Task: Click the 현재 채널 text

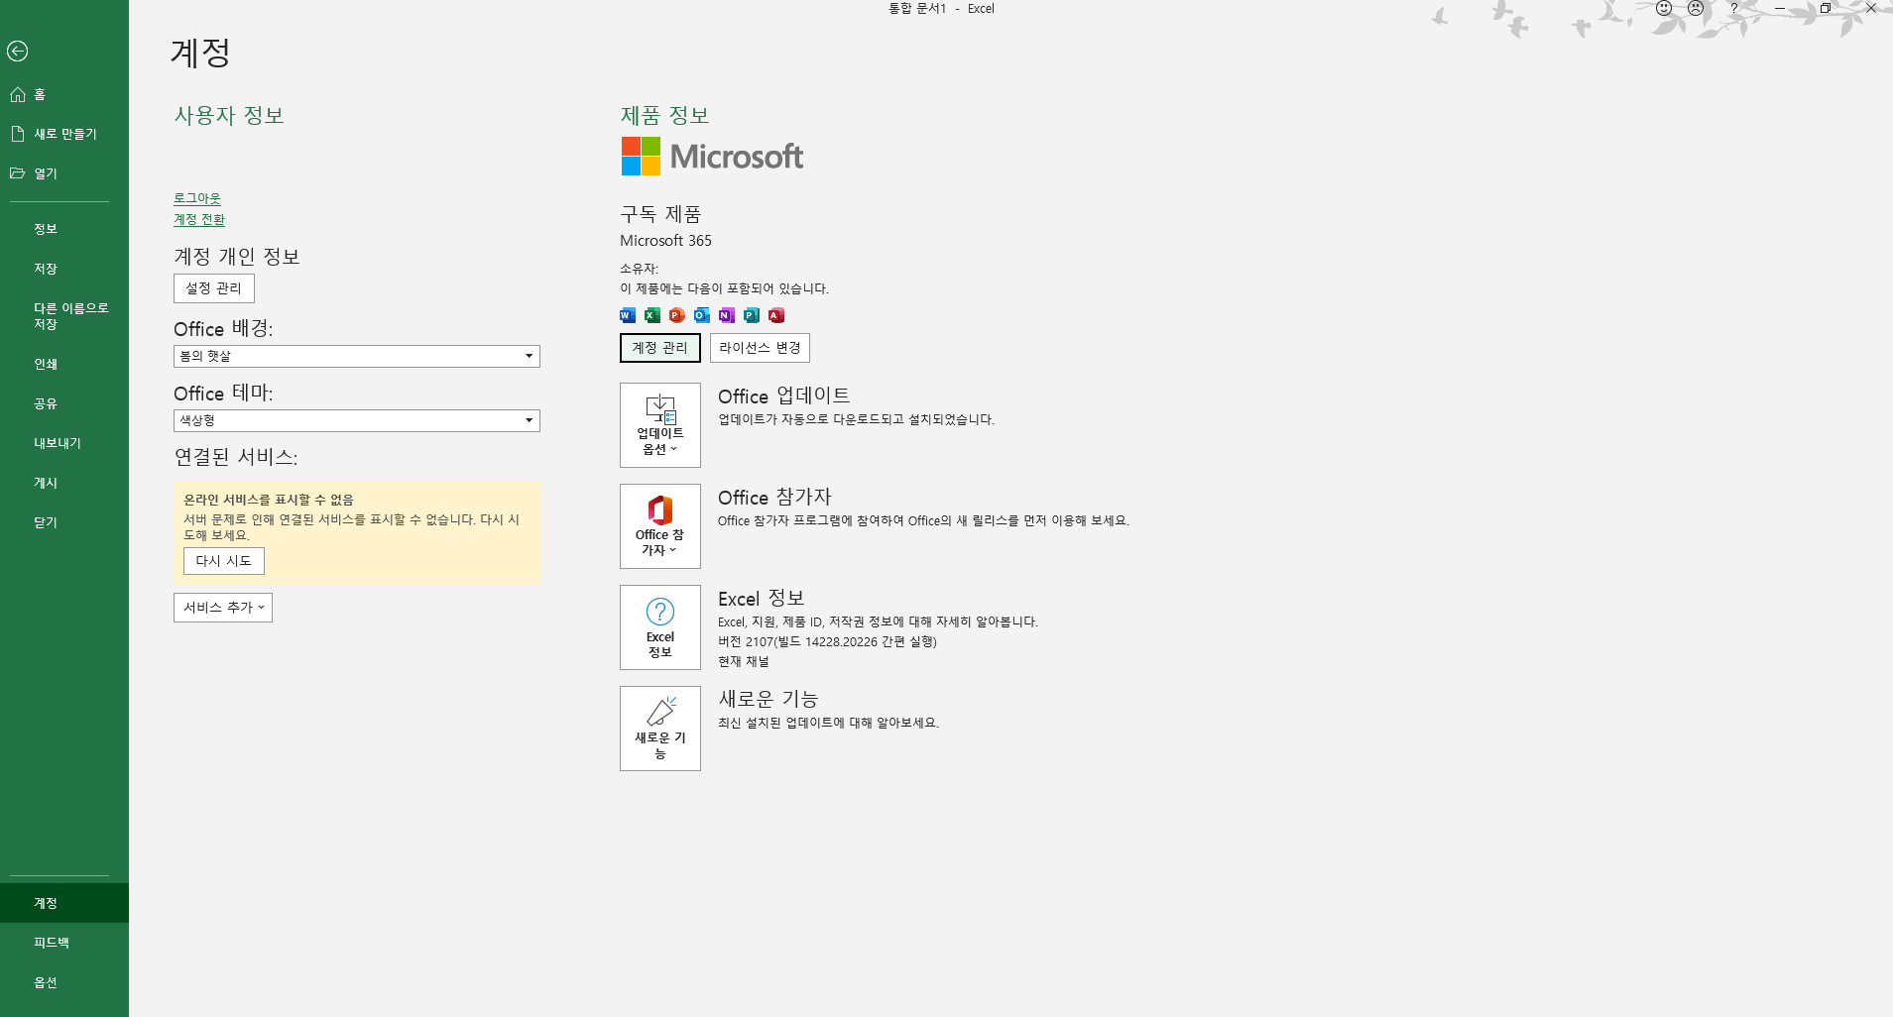Action: click(744, 661)
